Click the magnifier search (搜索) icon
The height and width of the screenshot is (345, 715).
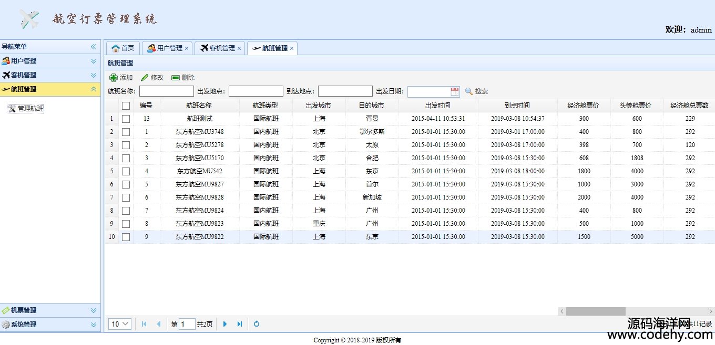(469, 91)
